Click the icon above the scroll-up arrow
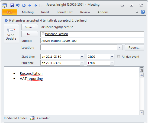Viewport: 148px width, 123px height. tap(141, 70)
